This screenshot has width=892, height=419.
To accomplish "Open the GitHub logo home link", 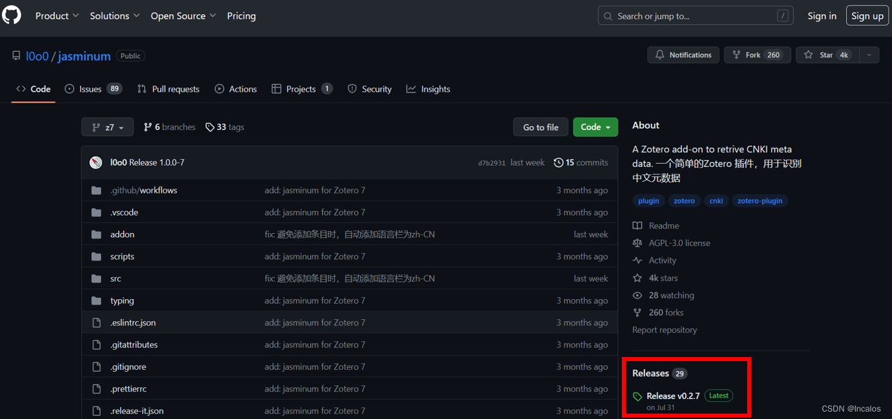I will [11, 15].
